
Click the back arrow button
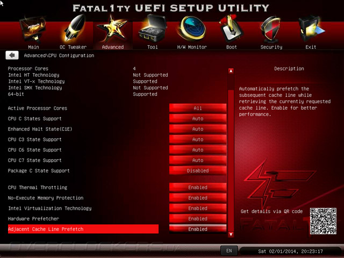click(x=12, y=55)
